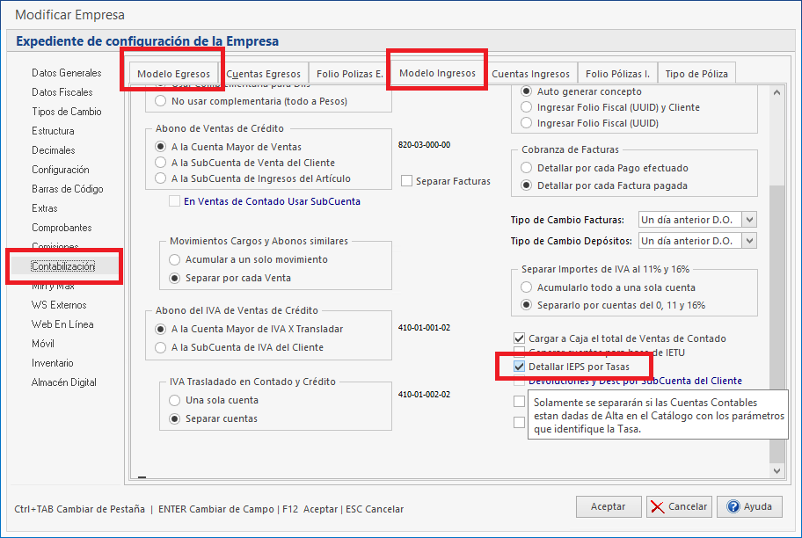Select Detallar por cada Pago efectuado

pyautogui.click(x=527, y=168)
